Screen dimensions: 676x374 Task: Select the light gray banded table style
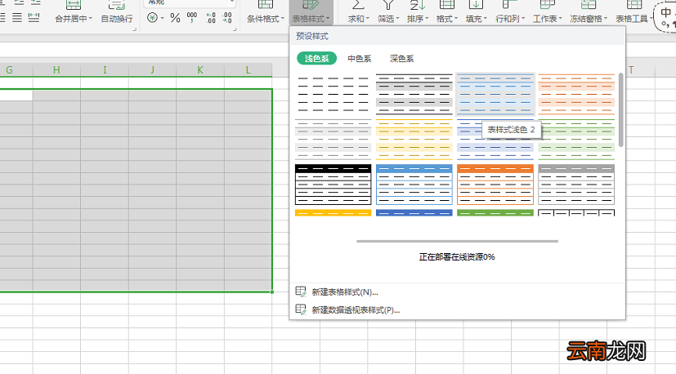[333, 139]
